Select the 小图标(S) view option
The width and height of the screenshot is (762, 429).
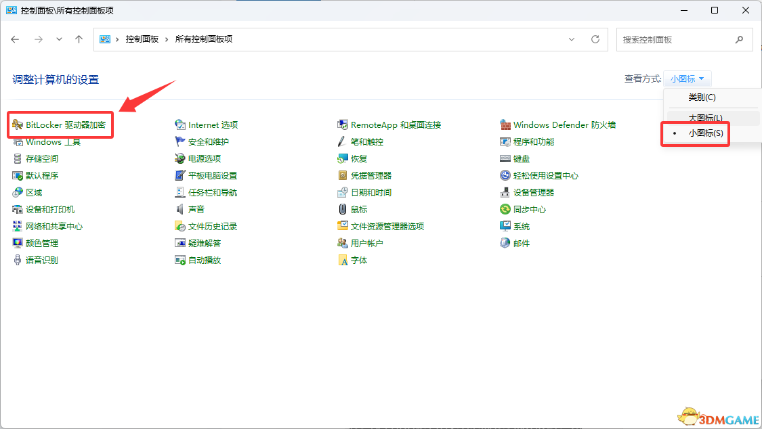coord(705,134)
